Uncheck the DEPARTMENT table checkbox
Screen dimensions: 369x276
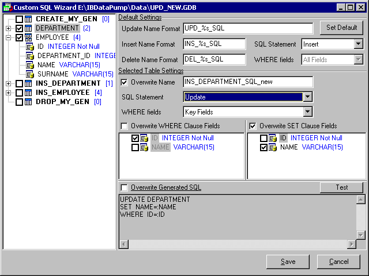pyautogui.click(x=19, y=28)
